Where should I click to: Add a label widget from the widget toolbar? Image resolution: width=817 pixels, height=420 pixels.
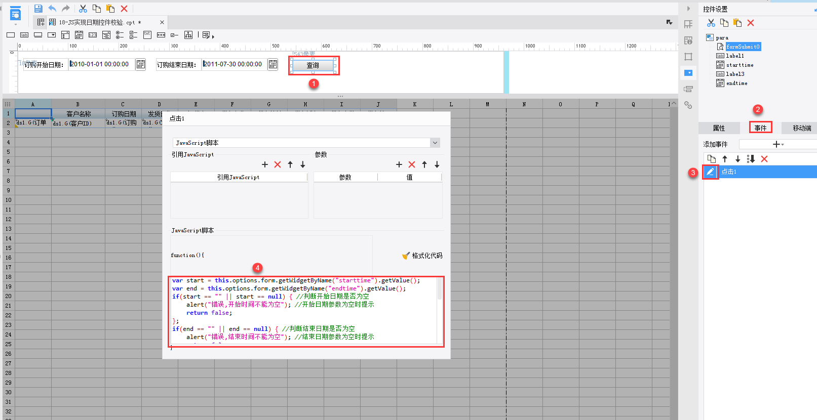pos(24,35)
